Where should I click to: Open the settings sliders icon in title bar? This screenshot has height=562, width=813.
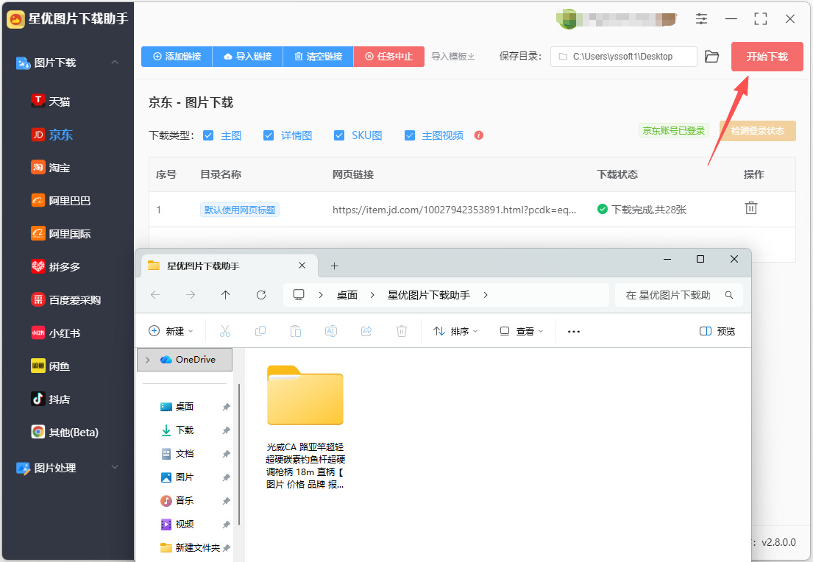pos(701,19)
